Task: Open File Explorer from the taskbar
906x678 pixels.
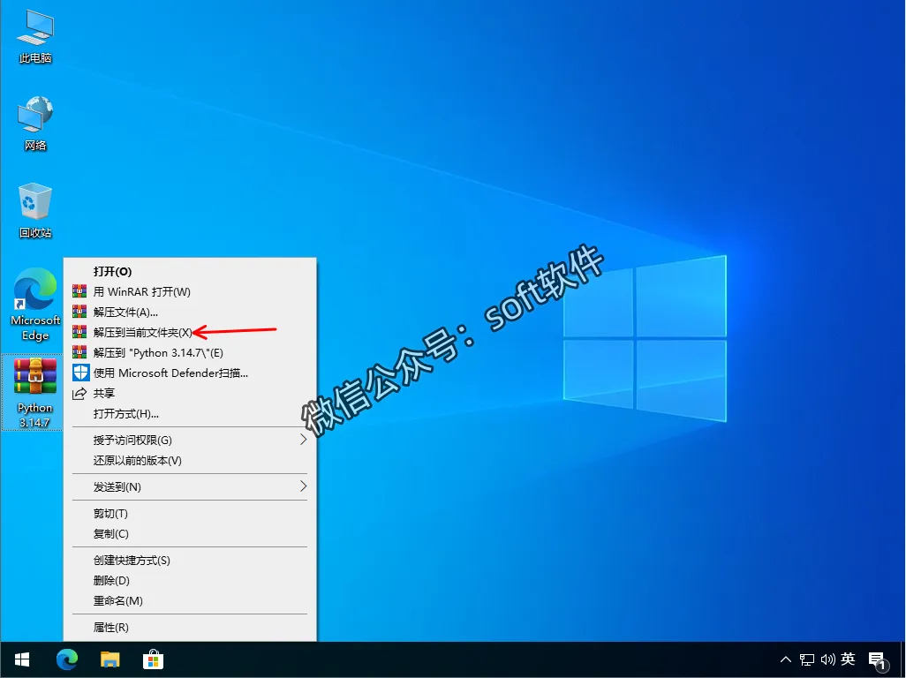Action: click(109, 659)
